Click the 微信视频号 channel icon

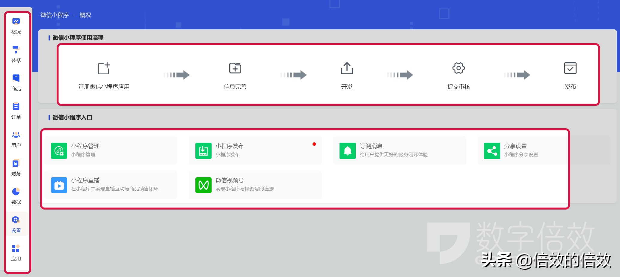pyautogui.click(x=203, y=185)
